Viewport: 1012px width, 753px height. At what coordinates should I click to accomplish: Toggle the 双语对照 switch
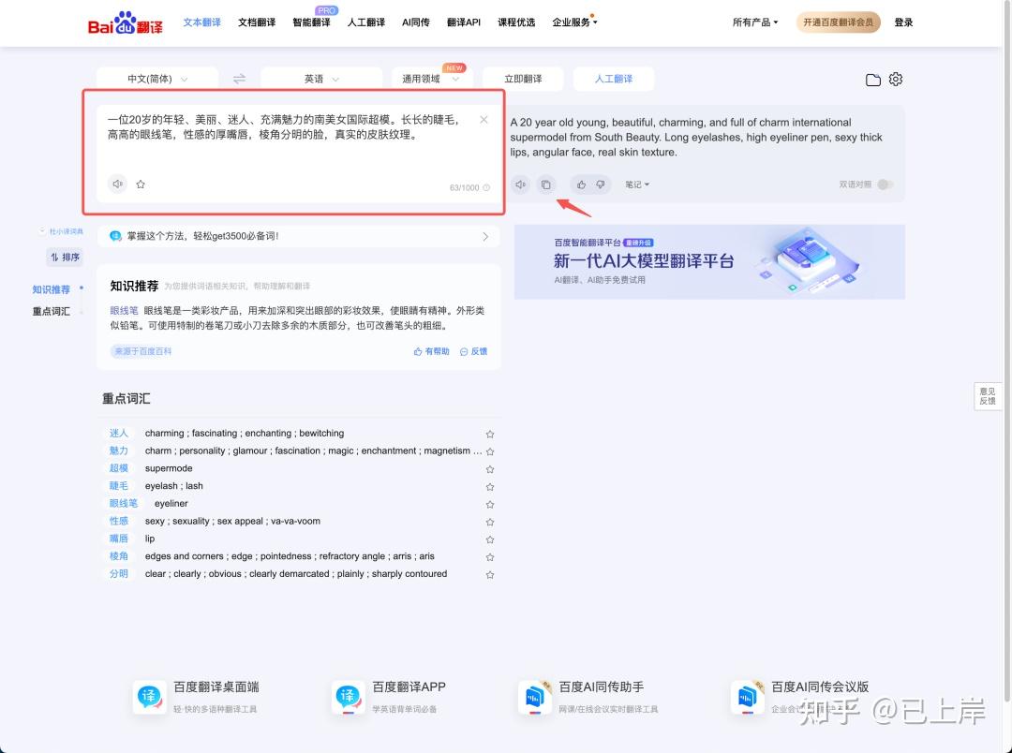click(885, 185)
